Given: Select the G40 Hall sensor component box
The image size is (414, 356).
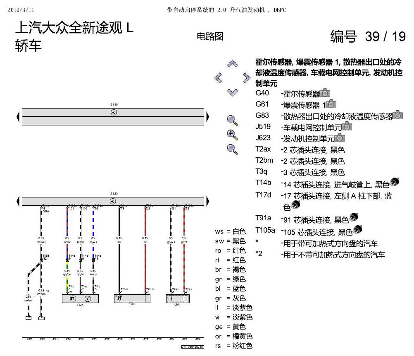Looking at the screenshot, I should pos(80,298).
